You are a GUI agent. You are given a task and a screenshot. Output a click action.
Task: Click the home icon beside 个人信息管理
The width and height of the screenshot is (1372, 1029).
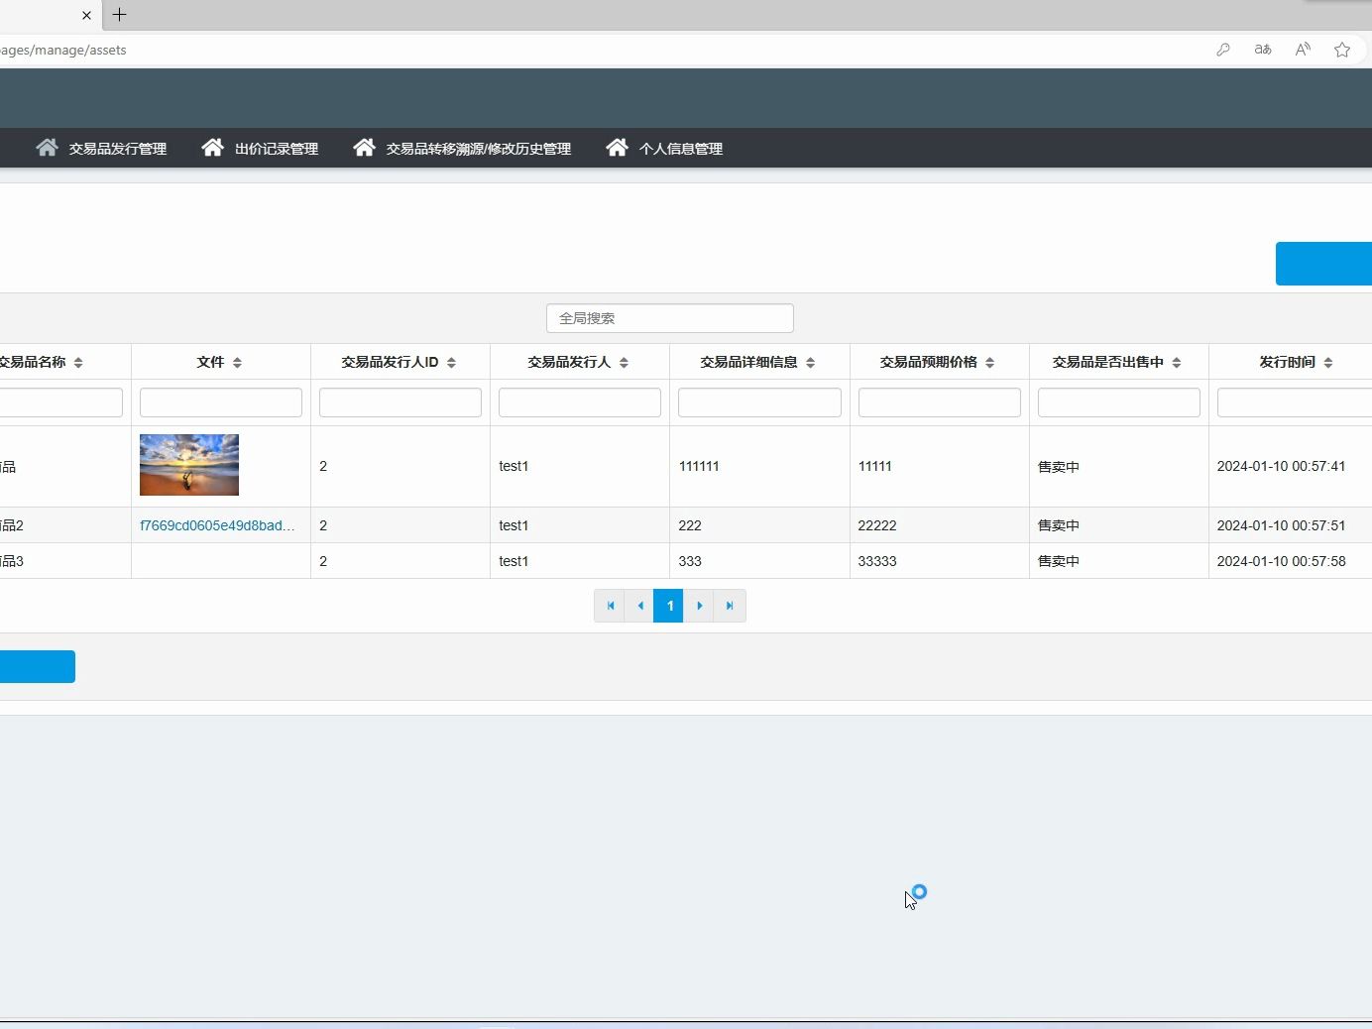coord(619,148)
